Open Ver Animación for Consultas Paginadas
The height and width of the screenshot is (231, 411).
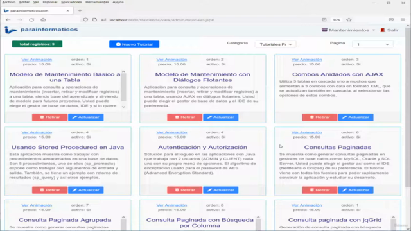307,132
